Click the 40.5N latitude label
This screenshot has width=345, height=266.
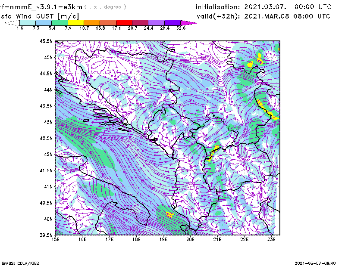pos(46,203)
